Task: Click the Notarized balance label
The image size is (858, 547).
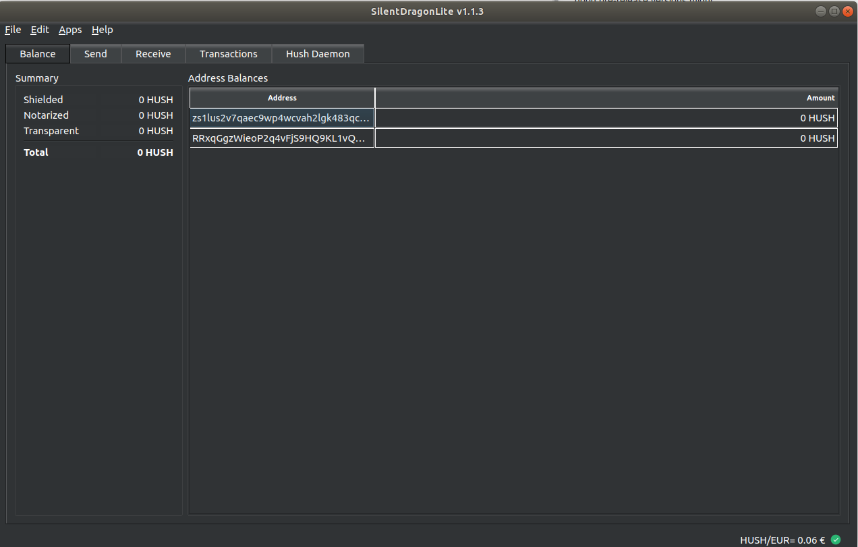Action: [46, 115]
